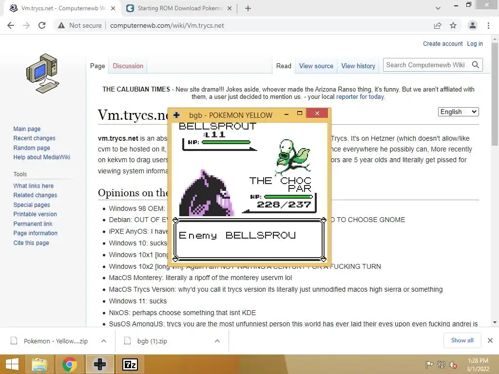Select the Read tab
Screen dimensions: 499x374
pyautogui.click(x=284, y=66)
